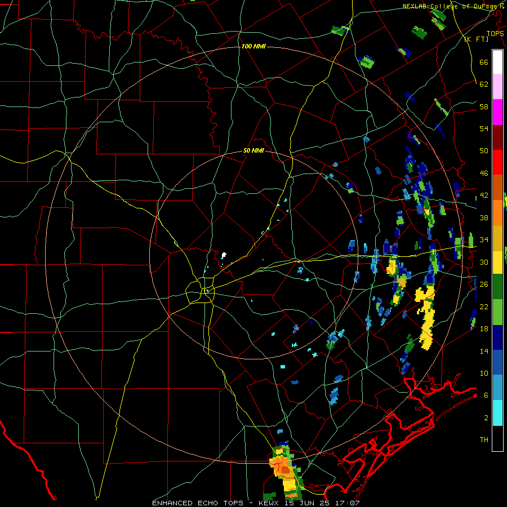Click the TOPS legend heading

[495, 33]
